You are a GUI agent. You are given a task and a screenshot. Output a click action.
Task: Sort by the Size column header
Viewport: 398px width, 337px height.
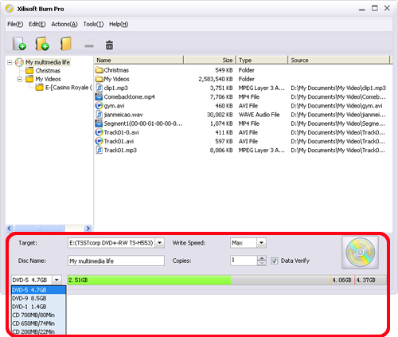(209, 61)
